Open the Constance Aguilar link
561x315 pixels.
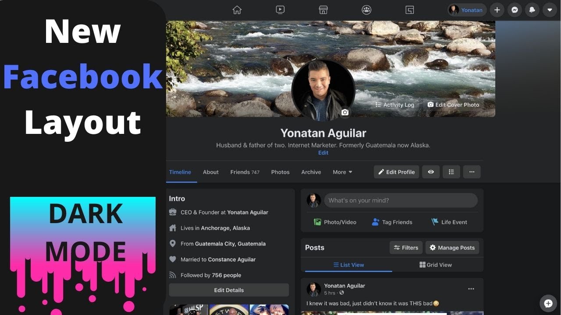232,259
